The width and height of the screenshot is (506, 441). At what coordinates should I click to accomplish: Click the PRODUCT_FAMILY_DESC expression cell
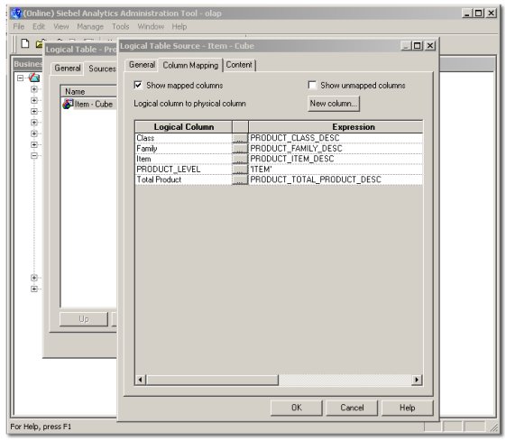click(x=336, y=149)
